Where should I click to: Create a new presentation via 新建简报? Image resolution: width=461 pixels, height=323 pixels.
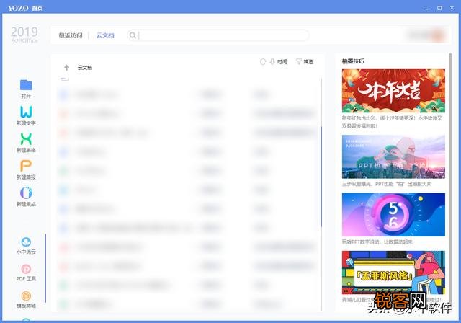[x=26, y=166]
